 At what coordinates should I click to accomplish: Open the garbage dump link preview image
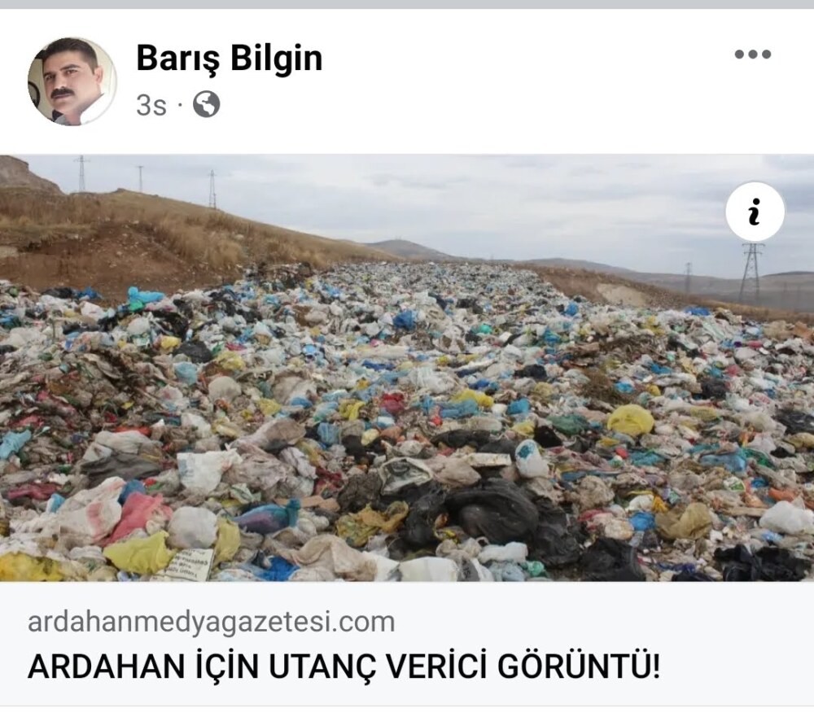pyautogui.click(x=407, y=368)
